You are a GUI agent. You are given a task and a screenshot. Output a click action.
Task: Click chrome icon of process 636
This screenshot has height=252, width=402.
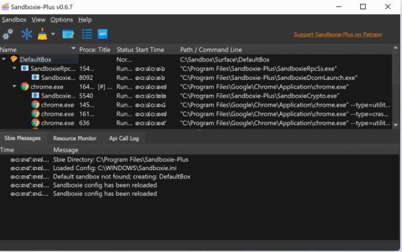(x=35, y=122)
